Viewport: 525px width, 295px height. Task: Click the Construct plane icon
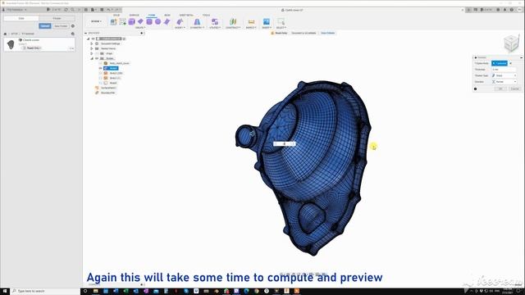233,22
